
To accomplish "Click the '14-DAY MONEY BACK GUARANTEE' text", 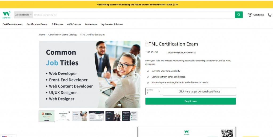I will tap(182, 53).
